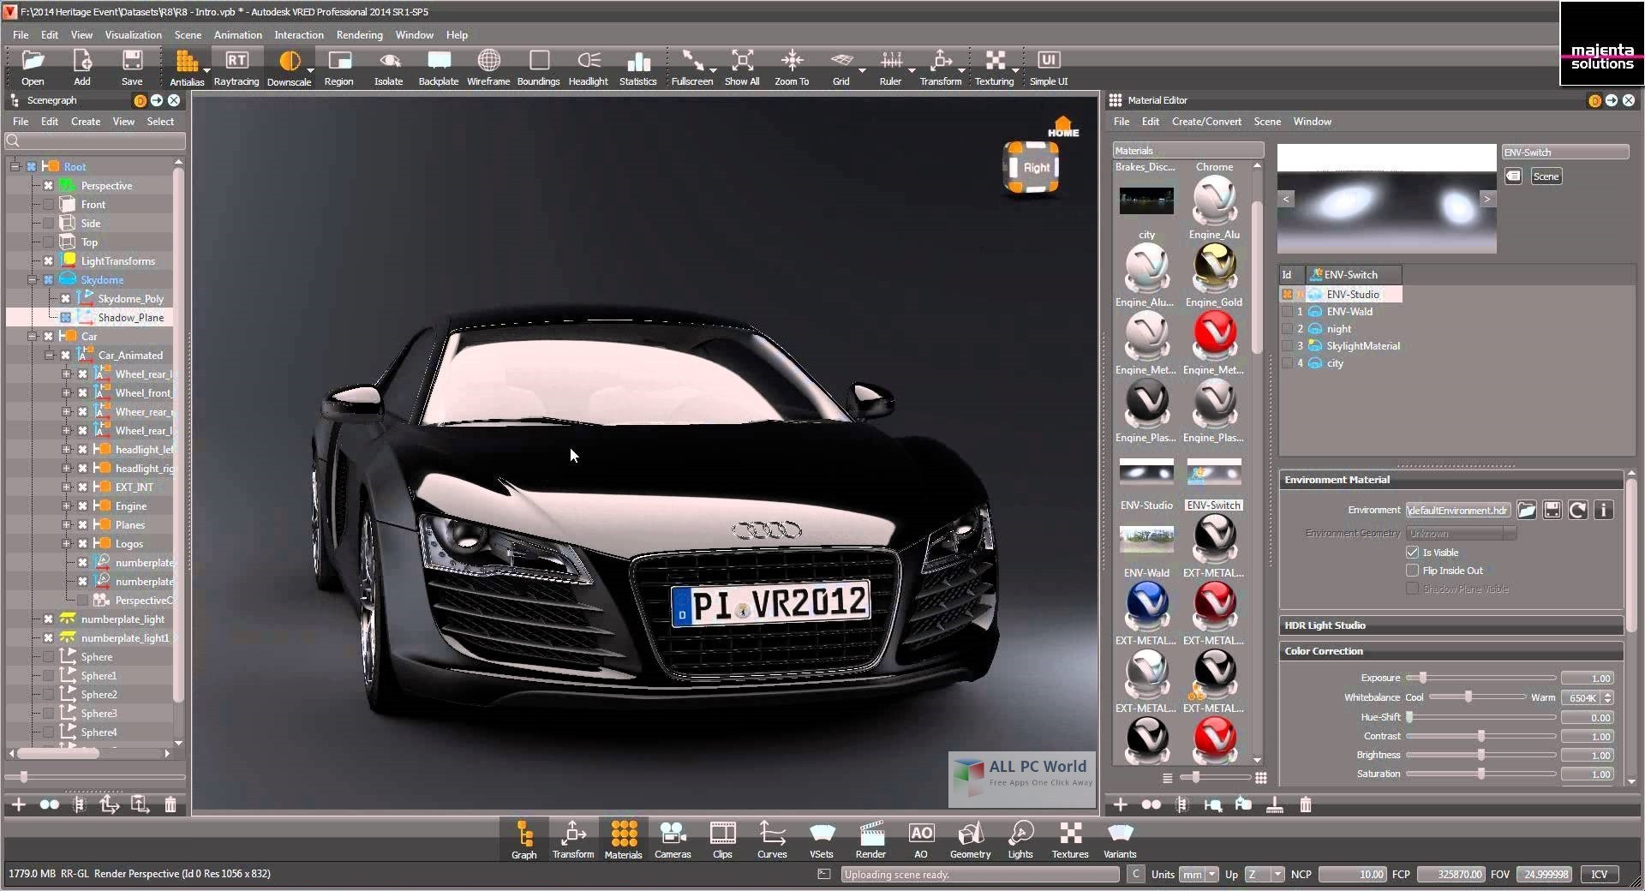Click the ICV button in status bar
Screen dimensions: 1645x891
coord(1599,875)
